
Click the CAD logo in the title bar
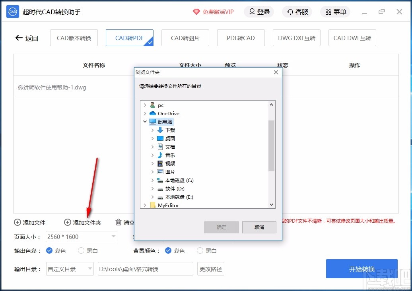(x=13, y=12)
